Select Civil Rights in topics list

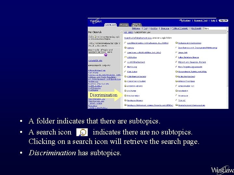93,90
